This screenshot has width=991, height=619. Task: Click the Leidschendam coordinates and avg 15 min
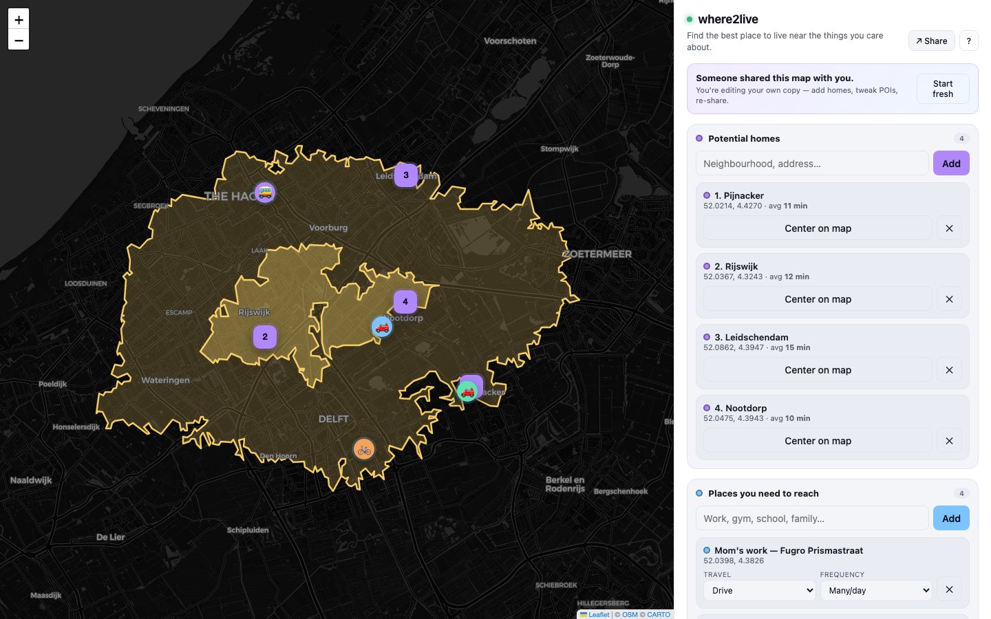coord(757,347)
